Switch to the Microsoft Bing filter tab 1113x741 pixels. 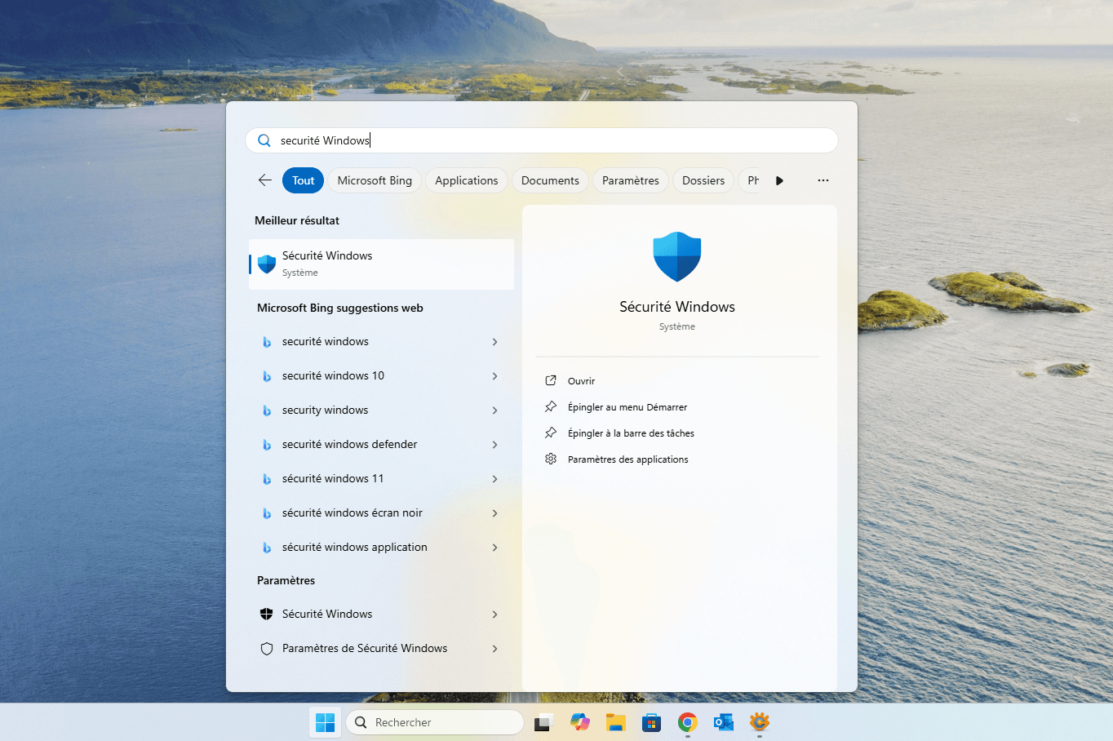375,180
